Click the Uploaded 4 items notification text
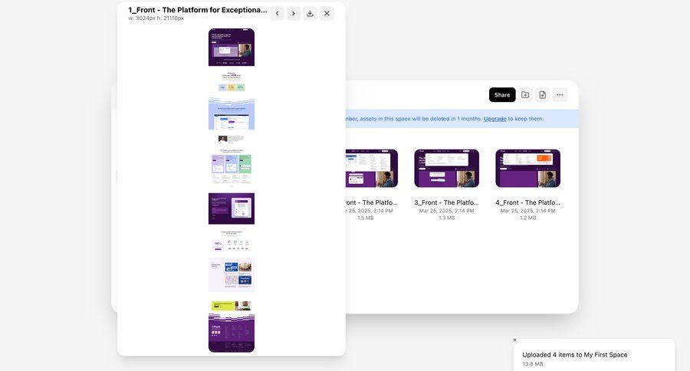 [x=575, y=354]
